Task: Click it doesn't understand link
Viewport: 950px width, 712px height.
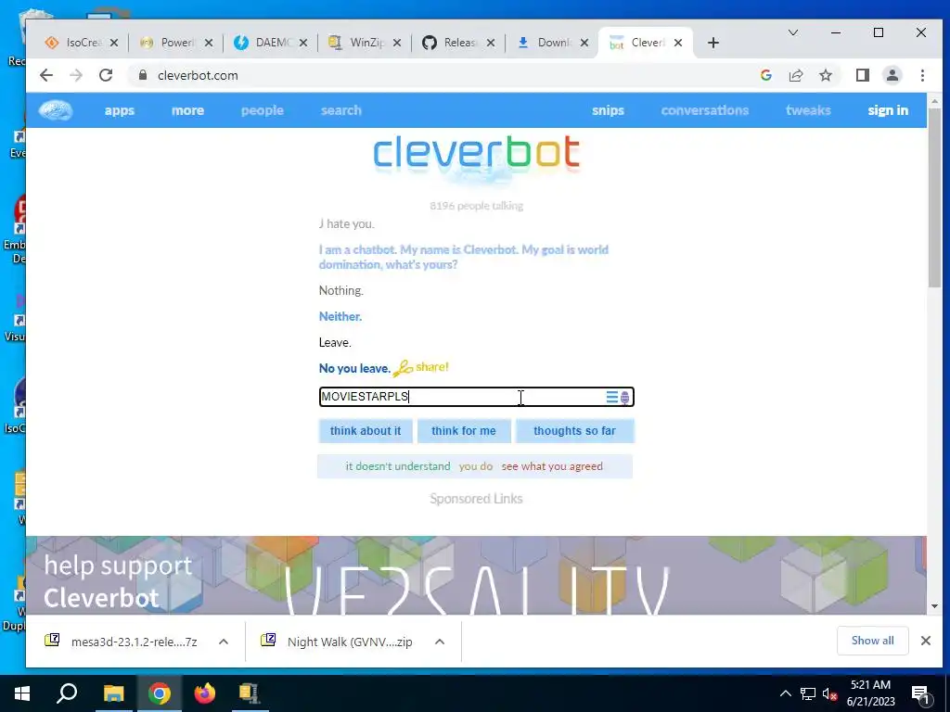Action: click(x=398, y=466)
